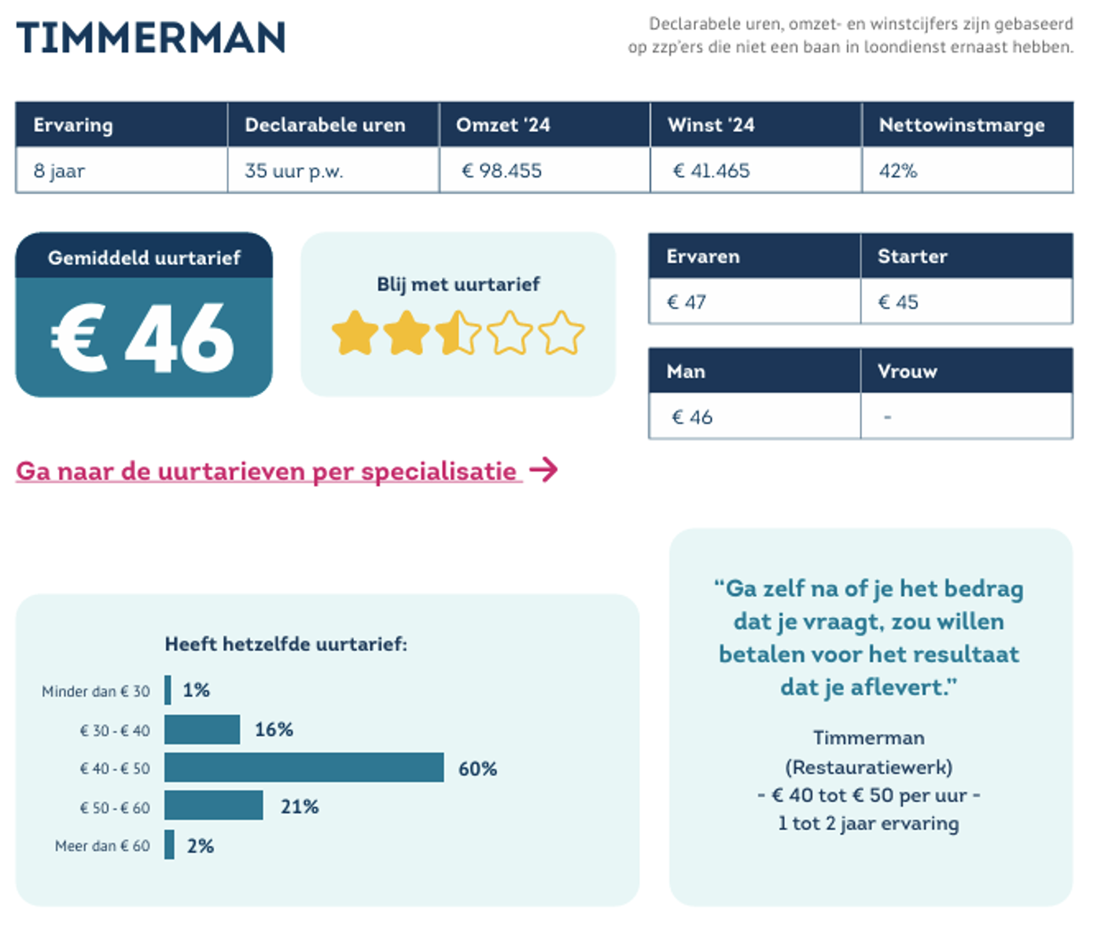
Task: Open the uurtarieven per specialisatie link
Action: click(269, 471)
